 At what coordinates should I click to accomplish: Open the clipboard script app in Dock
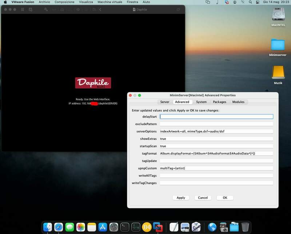196,227
